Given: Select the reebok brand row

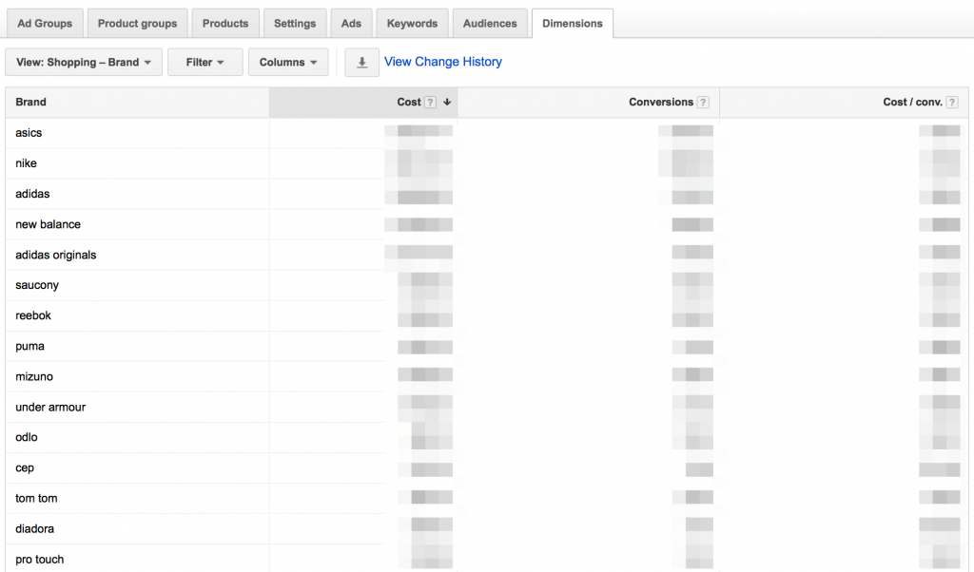Looking at the screenshot, I should tap(486, 315).
